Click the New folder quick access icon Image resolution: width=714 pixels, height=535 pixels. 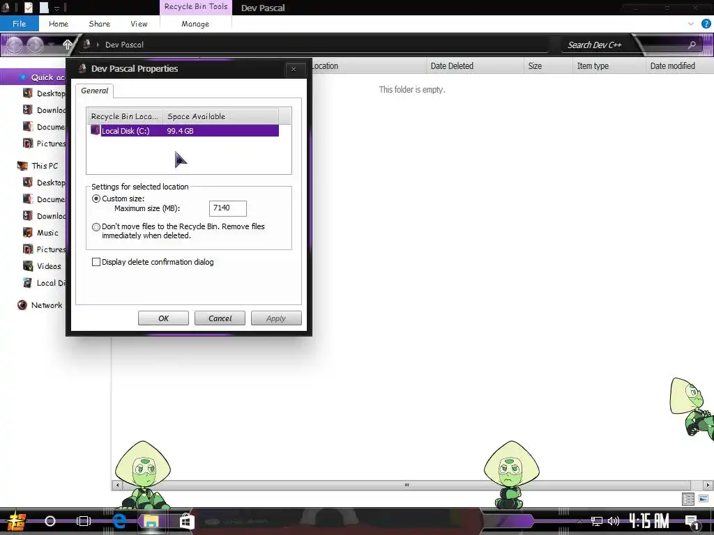click(x=44, y=7)
